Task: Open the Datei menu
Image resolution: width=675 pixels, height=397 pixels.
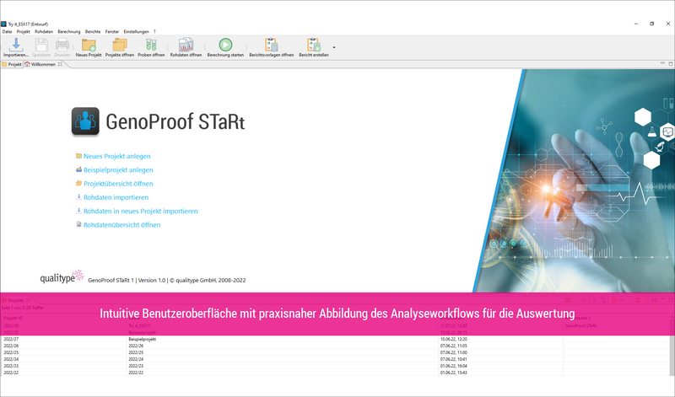Action: (x=8, y=31)
